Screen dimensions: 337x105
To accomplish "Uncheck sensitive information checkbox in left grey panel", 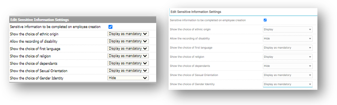I will pyautogui.click(x=111, y=27).
